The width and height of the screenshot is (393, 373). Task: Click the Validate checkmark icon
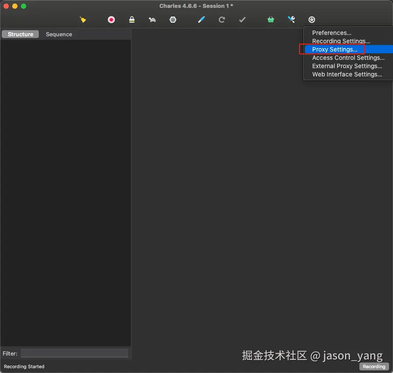point(242,20)
